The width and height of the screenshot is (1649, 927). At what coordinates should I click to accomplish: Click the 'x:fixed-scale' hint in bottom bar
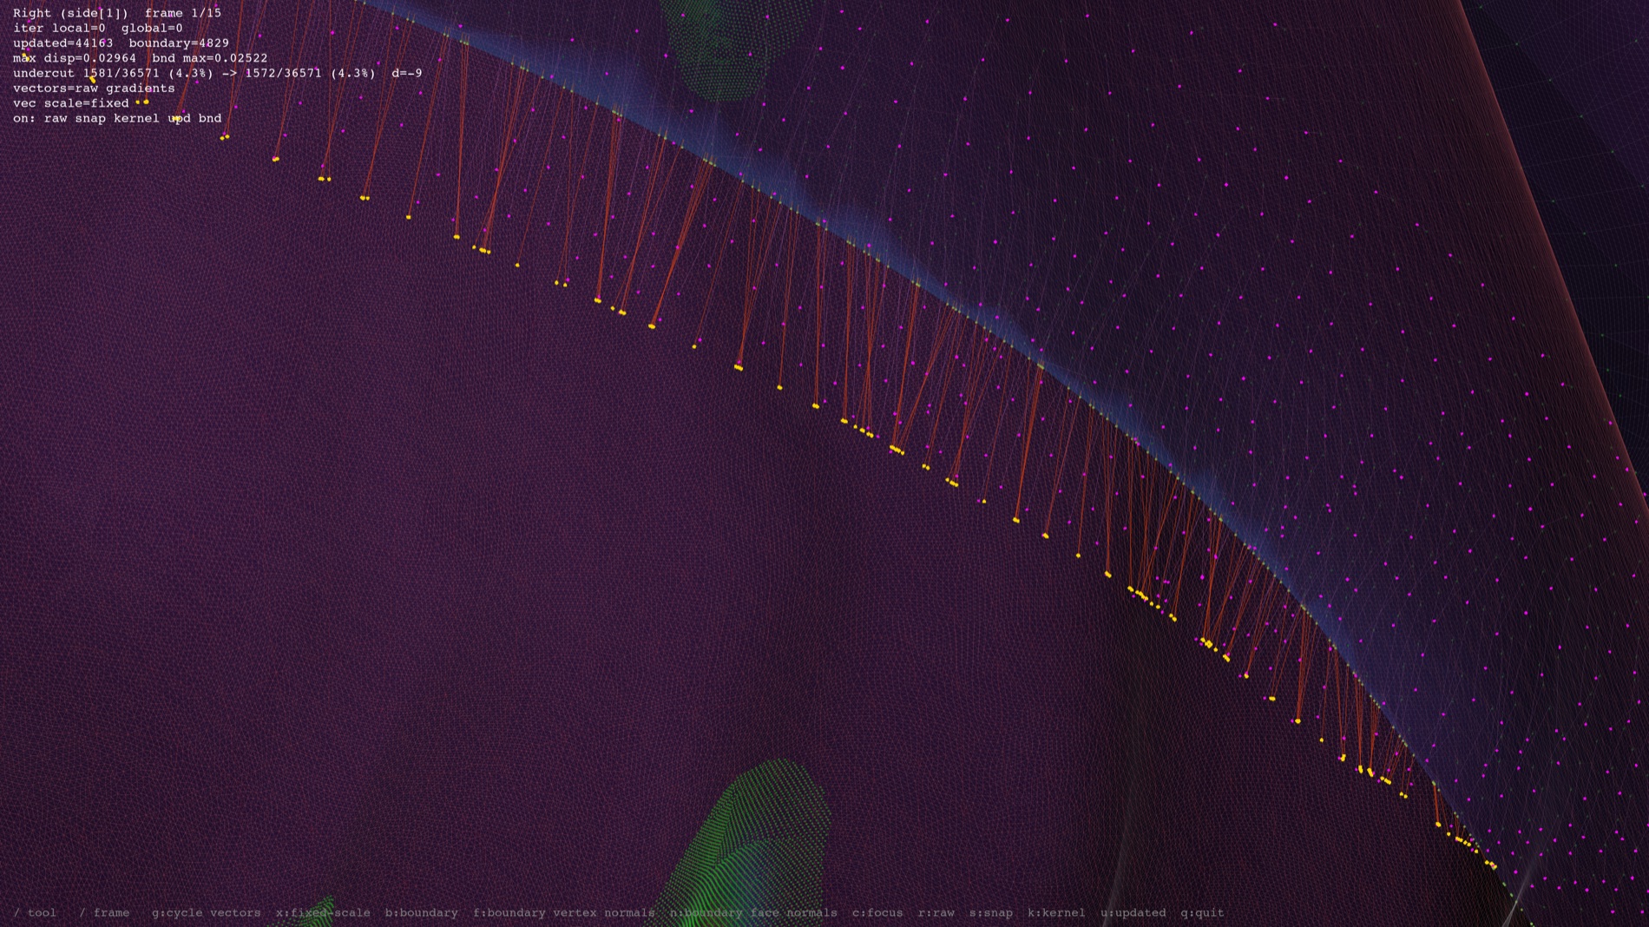coord(323,912)
